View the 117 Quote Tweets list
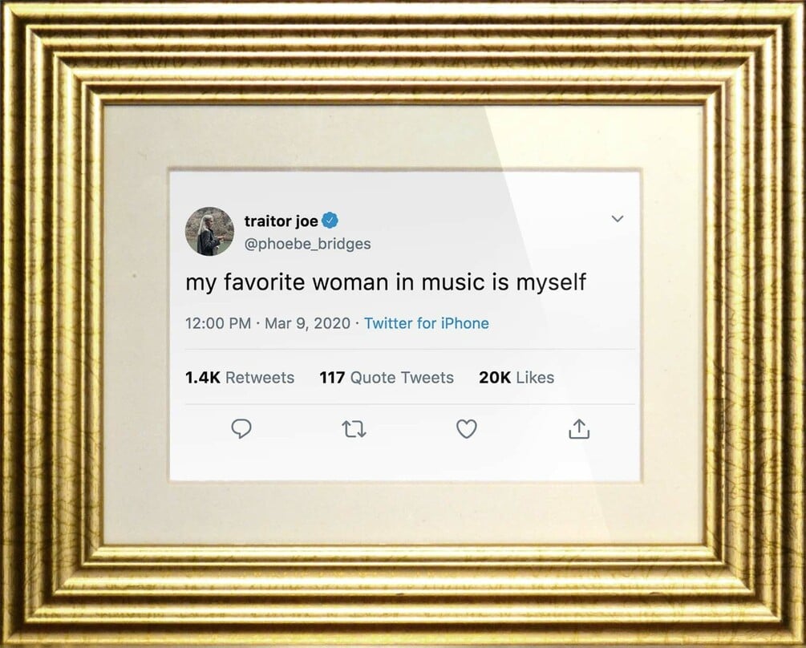The width and height of the screenshot is (806, 648). [x=387, y=378]
